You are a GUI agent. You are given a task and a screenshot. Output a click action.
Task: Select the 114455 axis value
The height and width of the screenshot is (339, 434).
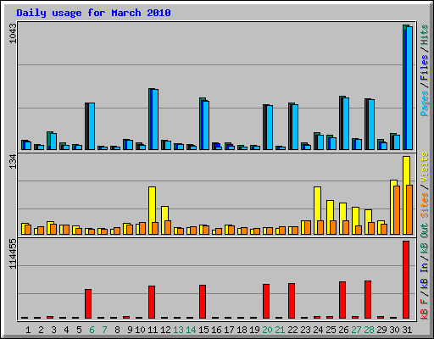(13, 253)
